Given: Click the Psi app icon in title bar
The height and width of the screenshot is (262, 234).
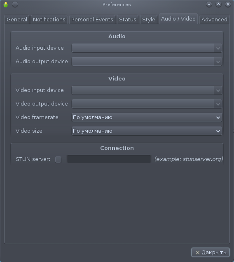Looking at the screenshot, I should click(x=6, y=5).
